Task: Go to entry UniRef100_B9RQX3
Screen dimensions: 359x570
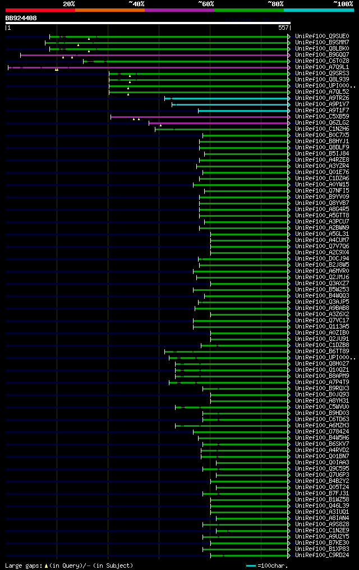Action: coord(322,389)
